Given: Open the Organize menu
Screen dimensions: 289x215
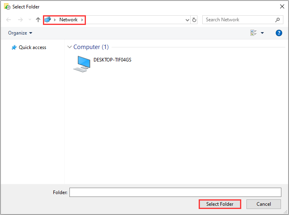Looking at the screenshot, I should [20, 33].
